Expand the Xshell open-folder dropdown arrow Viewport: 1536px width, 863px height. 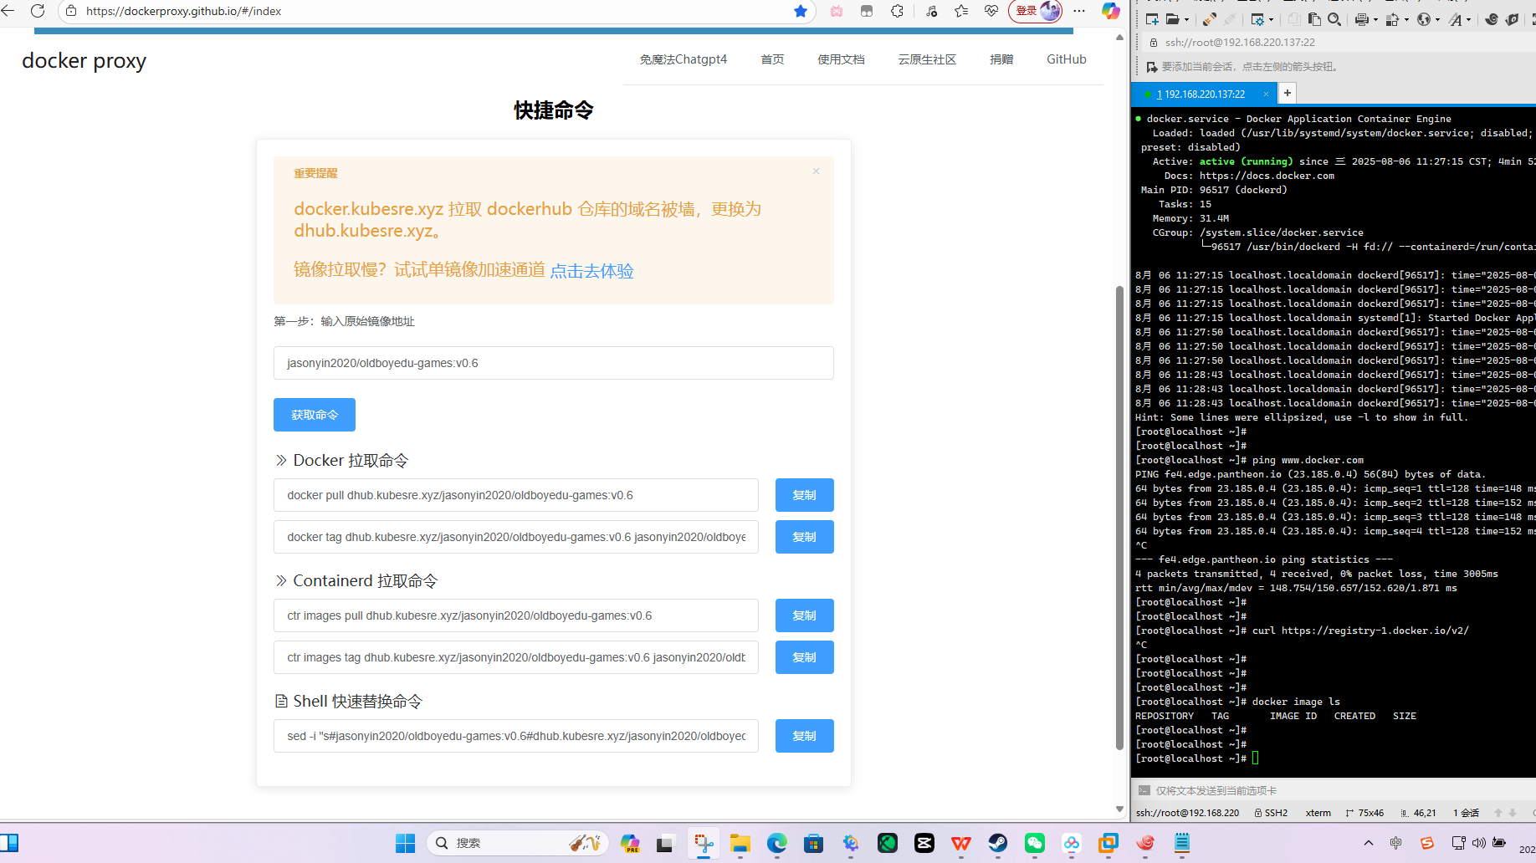click(x=1186, y=19)
